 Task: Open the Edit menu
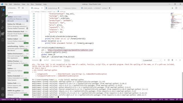click(11, 4)
